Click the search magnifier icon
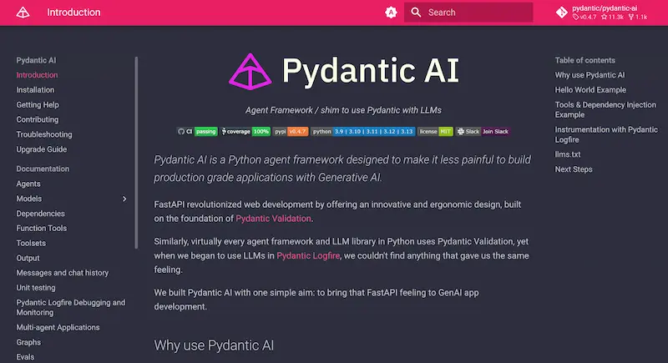668x363 pixels. (x=416, y=13)
